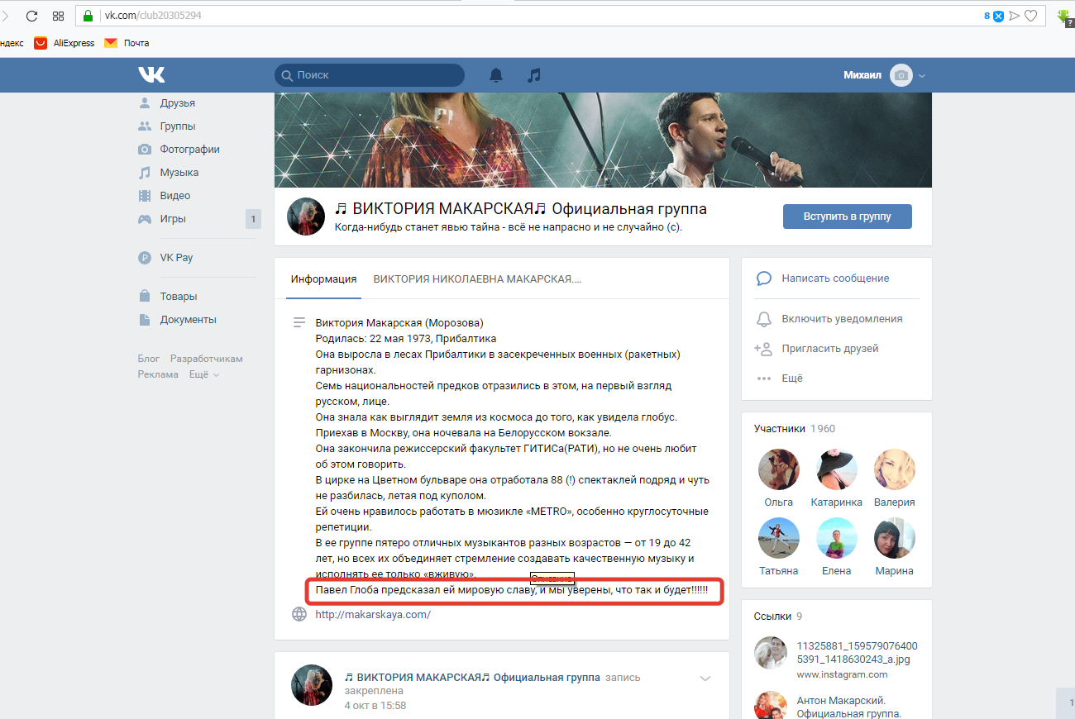Open notifications bell icon

[x=496, y=75]
